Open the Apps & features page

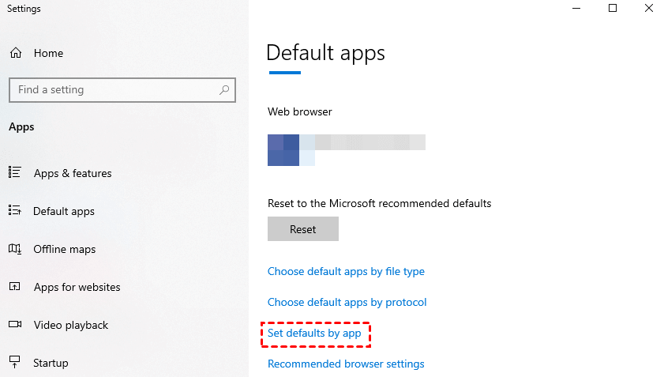(73, 173)
